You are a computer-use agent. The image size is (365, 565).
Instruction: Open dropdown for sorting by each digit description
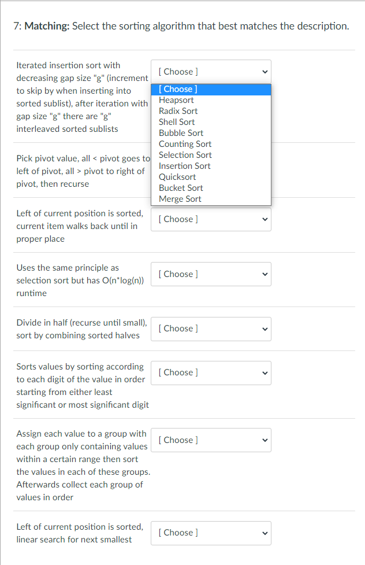coord(211,373)
